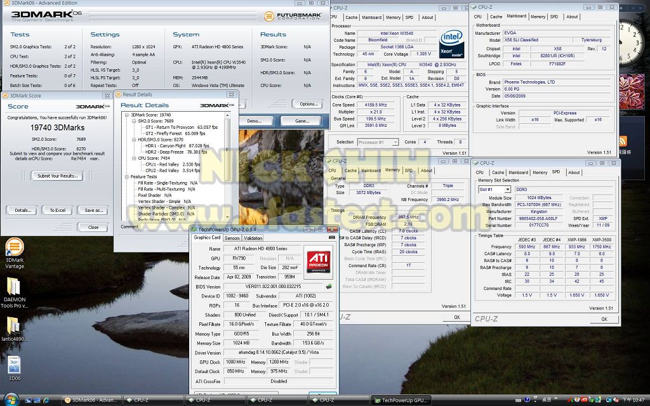This screenshot has width=650, height=406.
Task: Click the To Excel button
Action: coord(57,210)
